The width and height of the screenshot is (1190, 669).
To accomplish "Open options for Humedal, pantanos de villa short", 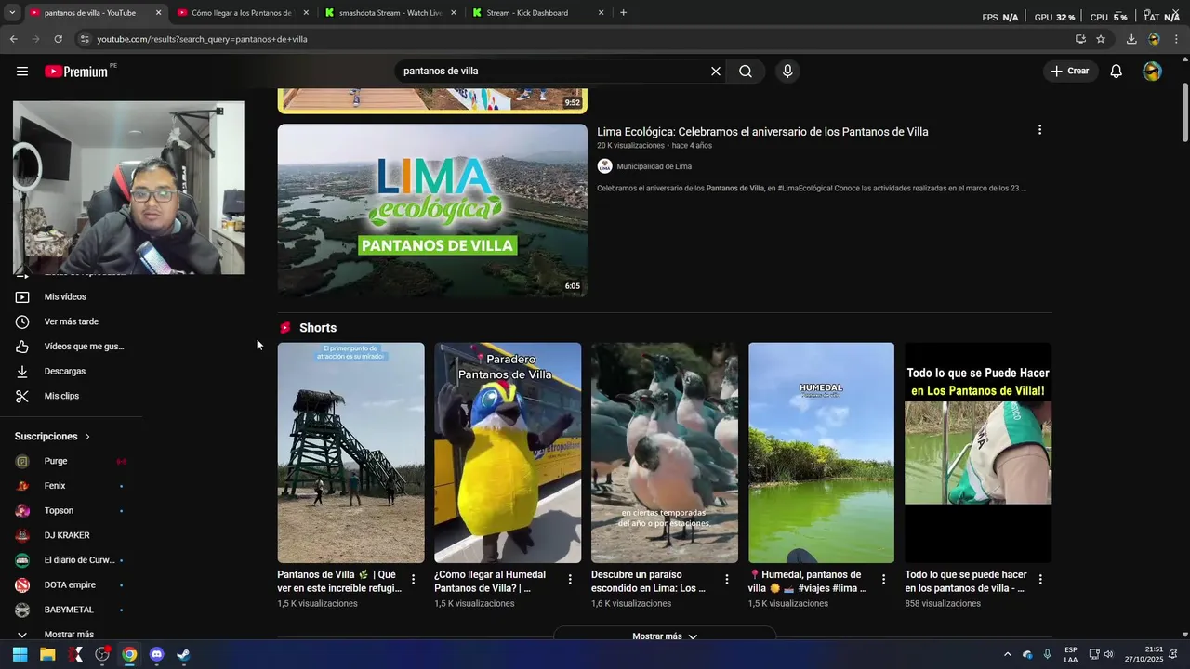I will pyautogui.click(x=883, y=579).
